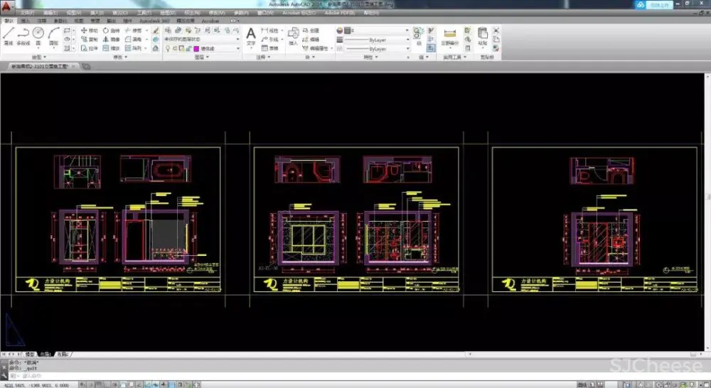Activate the Arc tool

coord(53,33)
